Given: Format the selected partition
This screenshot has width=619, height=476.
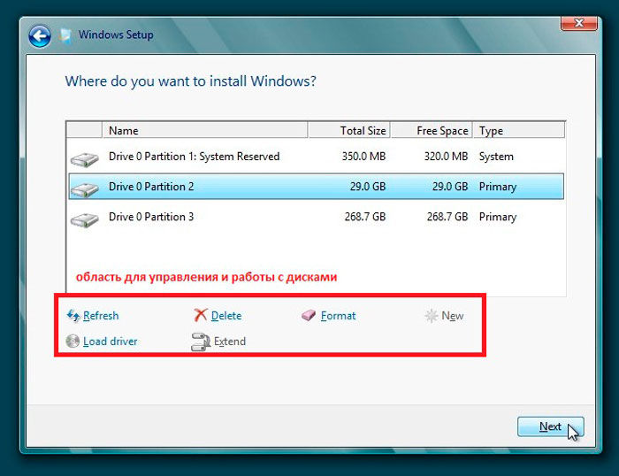Looking at the screenshot, I should pos(338,316).
